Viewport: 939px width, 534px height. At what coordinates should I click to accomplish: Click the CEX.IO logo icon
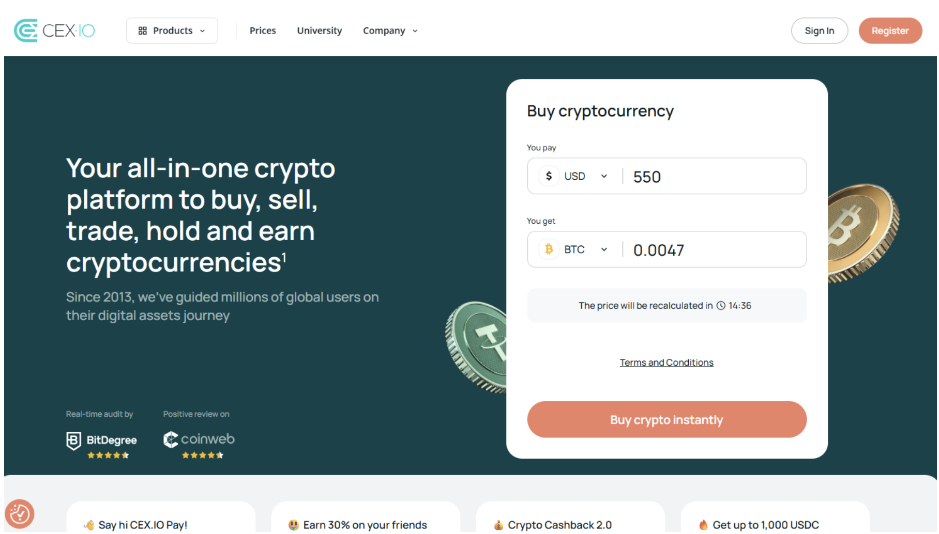(x=26, y=30)
